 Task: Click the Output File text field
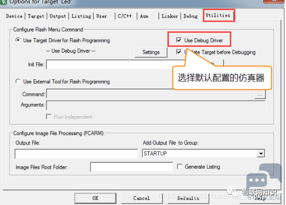point(76,154)
